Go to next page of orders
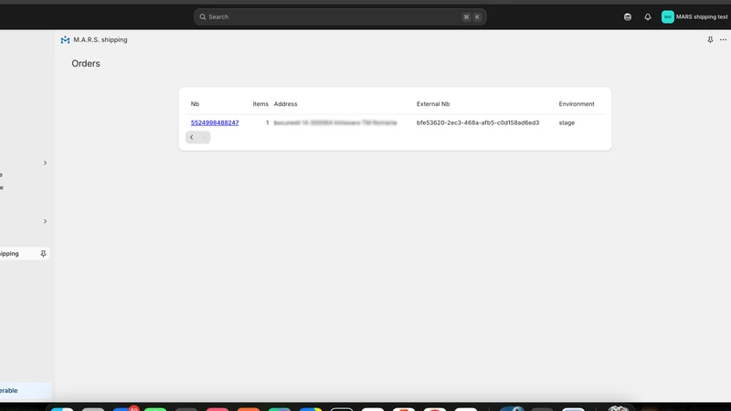 [x=204, y=137]
